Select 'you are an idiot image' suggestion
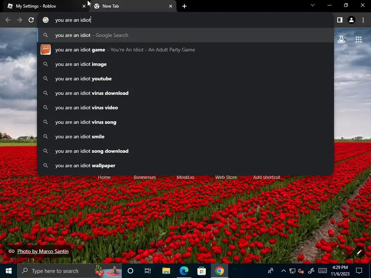371x278 pixels. click(185, 64)
